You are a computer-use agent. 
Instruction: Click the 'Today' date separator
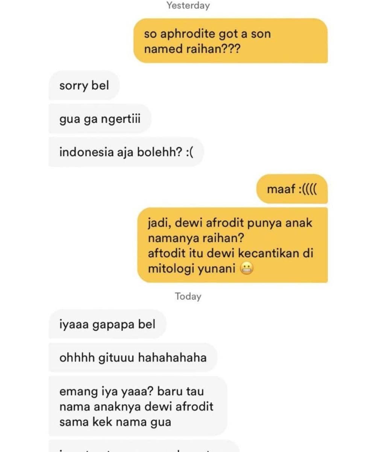188,296
